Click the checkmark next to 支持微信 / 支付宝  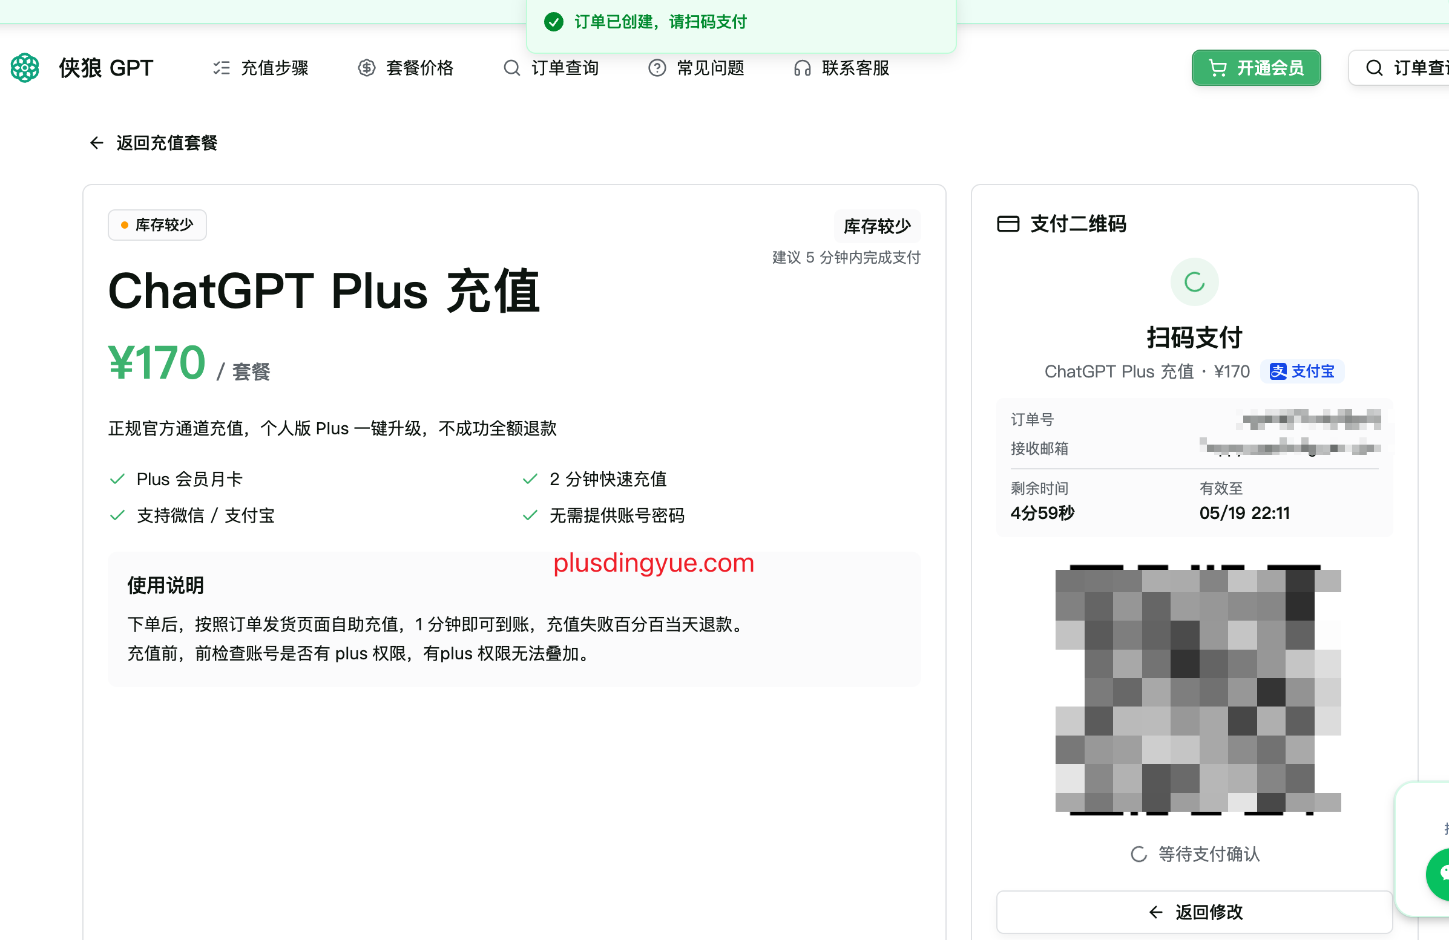pos(117,515)
